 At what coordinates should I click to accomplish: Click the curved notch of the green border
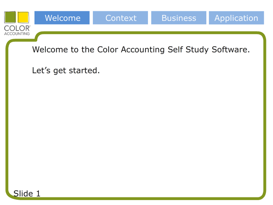pyautogui.click(x=37, y=37)
